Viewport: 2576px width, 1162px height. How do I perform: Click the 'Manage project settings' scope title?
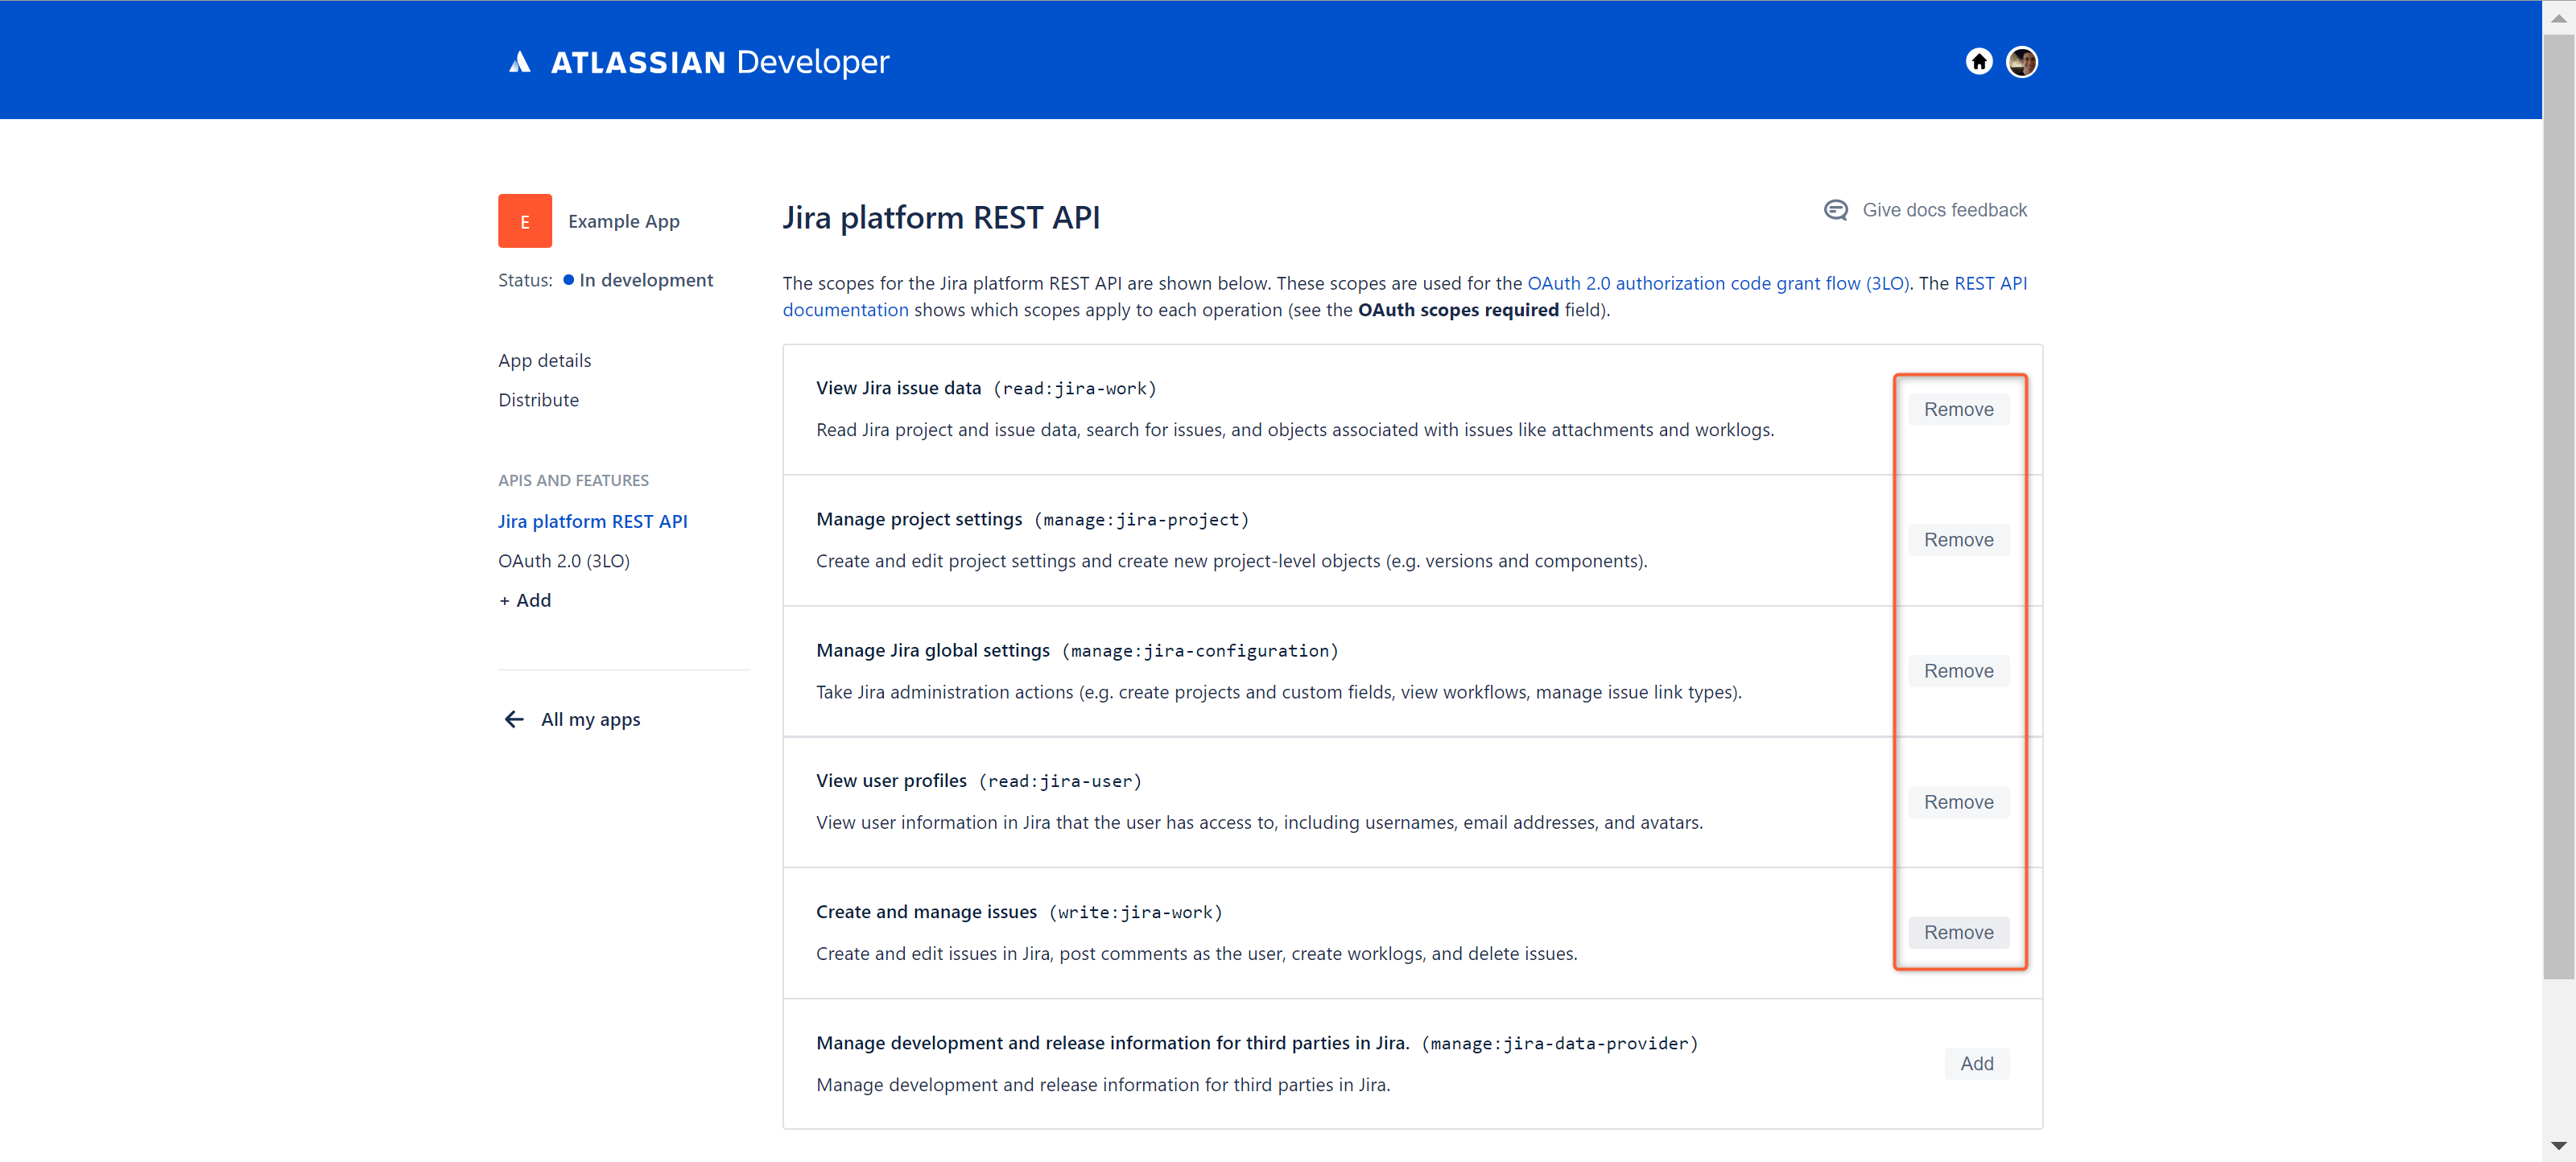919,519
